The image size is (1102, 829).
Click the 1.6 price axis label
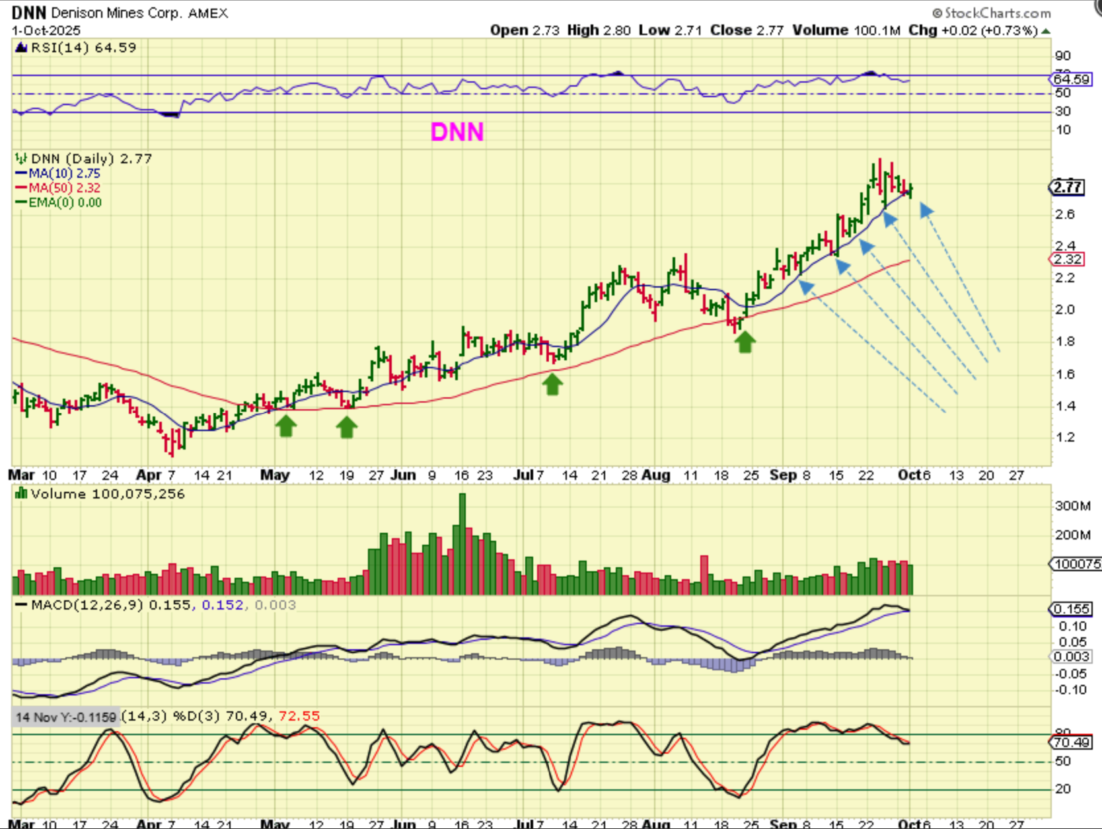[1065, 374]
